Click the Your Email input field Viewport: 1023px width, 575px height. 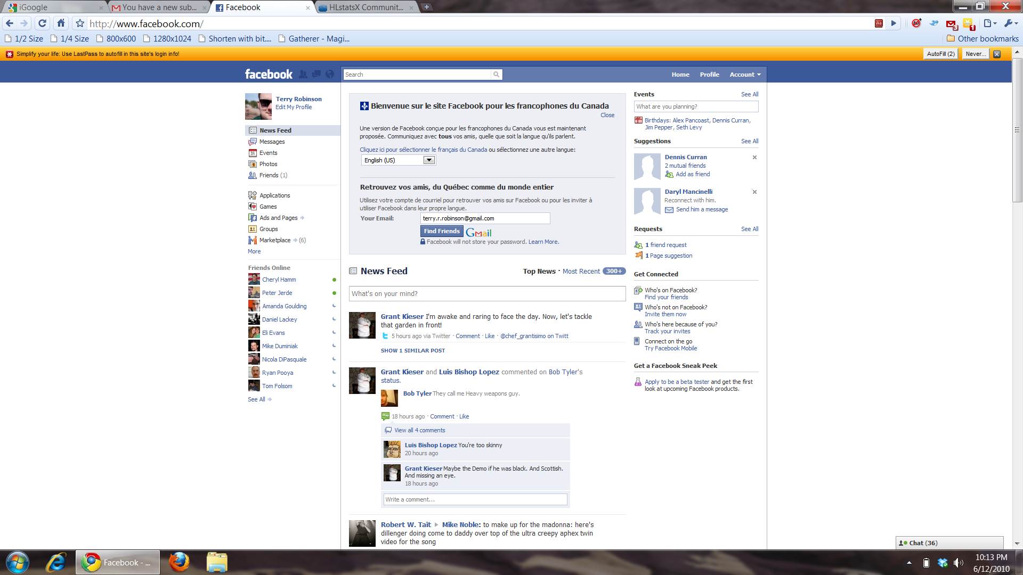pyautogui.click(x=485, y=218)
